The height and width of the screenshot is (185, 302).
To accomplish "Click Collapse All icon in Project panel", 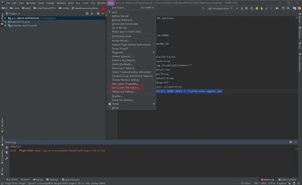I will [x=92, y=13].
